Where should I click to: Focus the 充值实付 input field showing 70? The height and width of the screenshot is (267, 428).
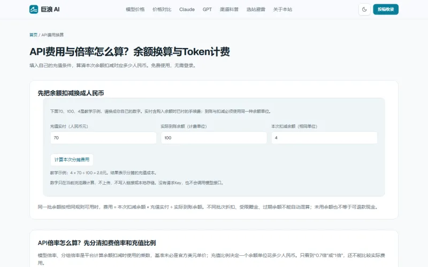point(103,138)
